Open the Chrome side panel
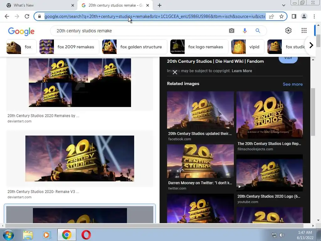 tap(294, 16)
